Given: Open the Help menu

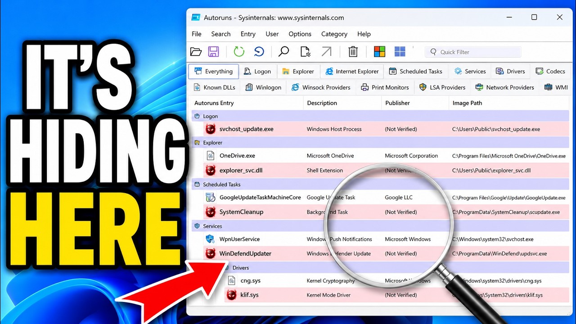Looking at the screenshot, I should click(364, 34).
